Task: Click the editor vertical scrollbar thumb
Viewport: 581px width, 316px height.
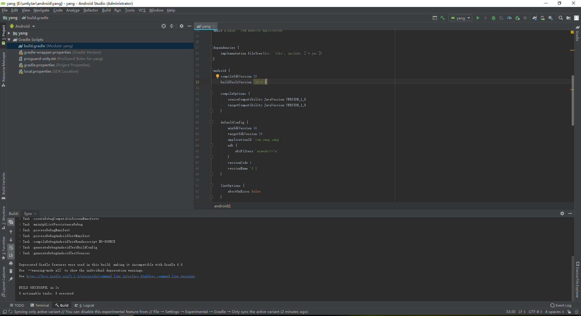Action: point(573,100)
